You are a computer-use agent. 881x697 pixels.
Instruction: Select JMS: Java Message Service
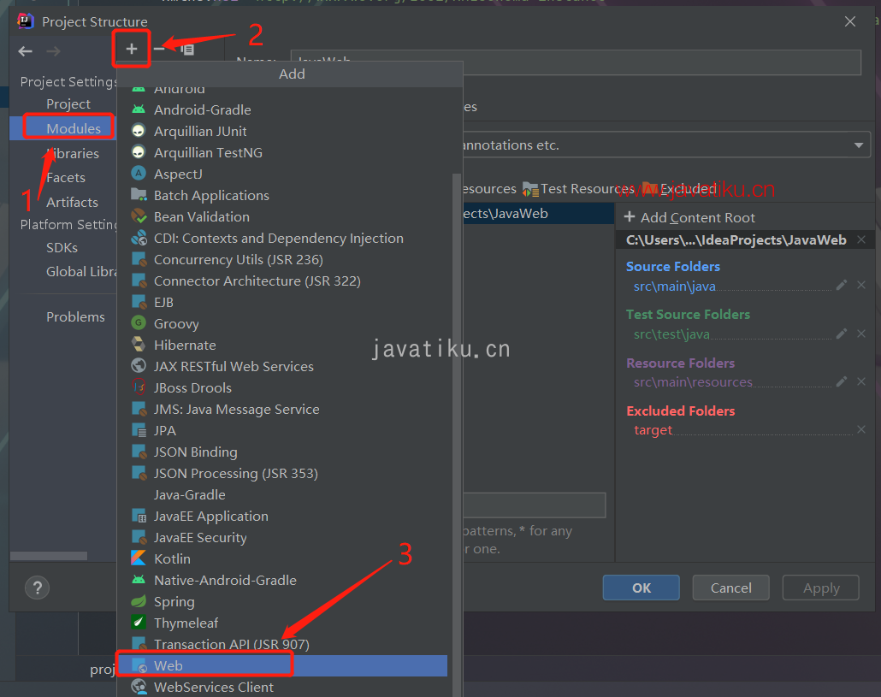click(282, 410)
